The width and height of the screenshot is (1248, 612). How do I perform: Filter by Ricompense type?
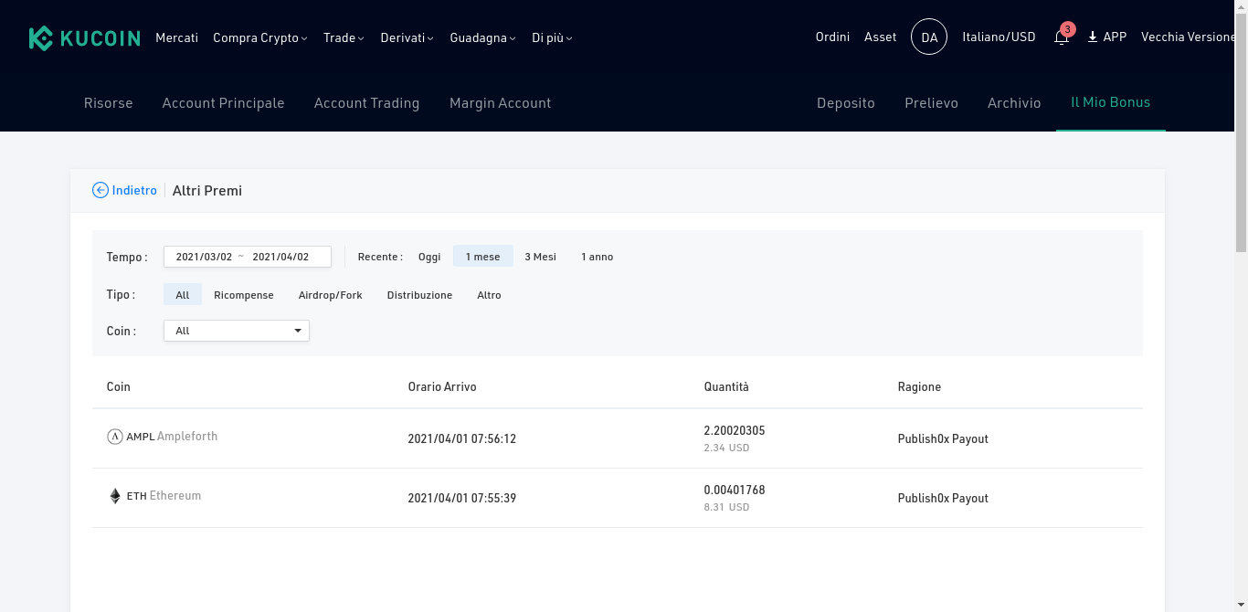coord(244,295)
